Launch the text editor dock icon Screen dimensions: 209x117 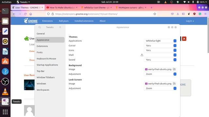tap(5, 31)
